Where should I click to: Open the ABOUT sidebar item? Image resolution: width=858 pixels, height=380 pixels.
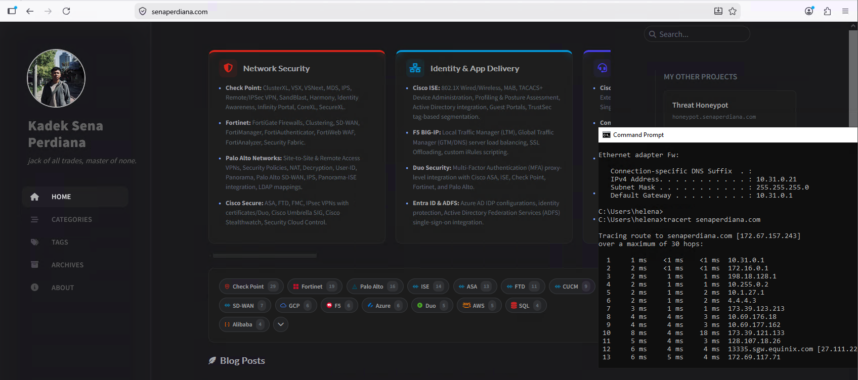point(75,288)
